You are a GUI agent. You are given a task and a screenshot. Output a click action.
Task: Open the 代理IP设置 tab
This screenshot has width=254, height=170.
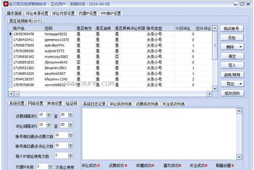point(88,13)
